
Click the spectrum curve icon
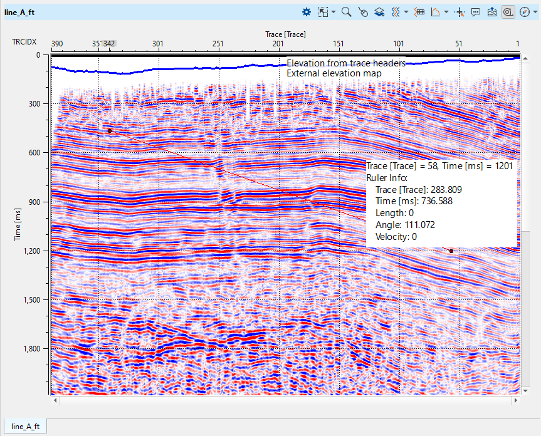(x=436, y=12)
